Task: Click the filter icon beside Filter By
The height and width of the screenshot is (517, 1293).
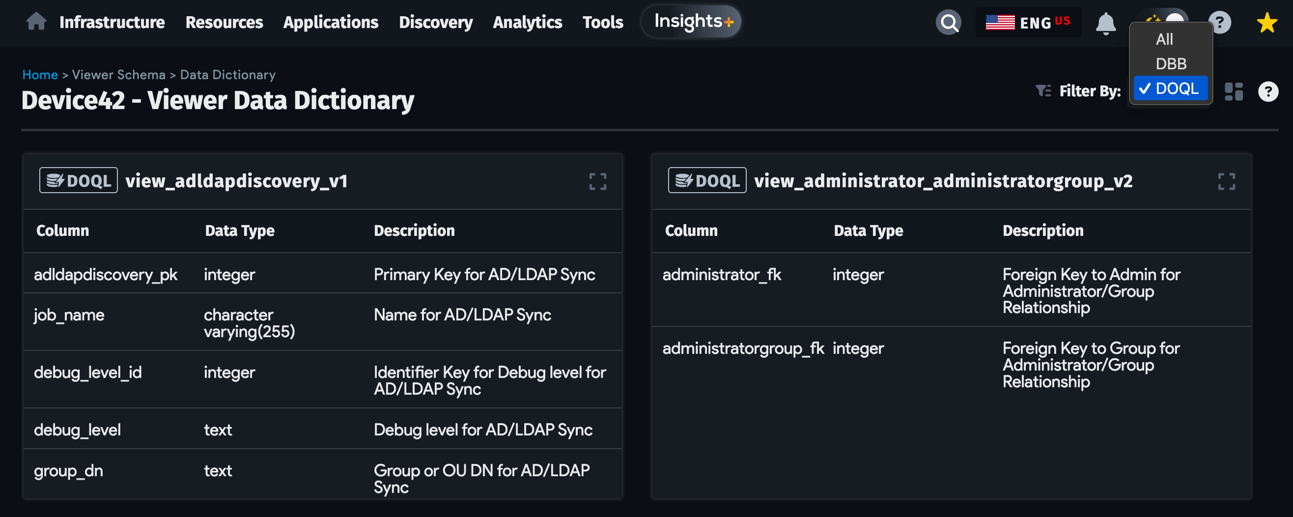Action: (1043, 91)
